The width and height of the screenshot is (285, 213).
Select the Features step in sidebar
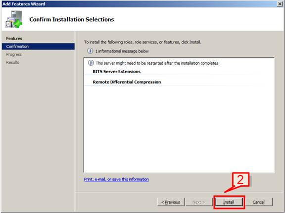pyautogui.click(x=14, y=39)
